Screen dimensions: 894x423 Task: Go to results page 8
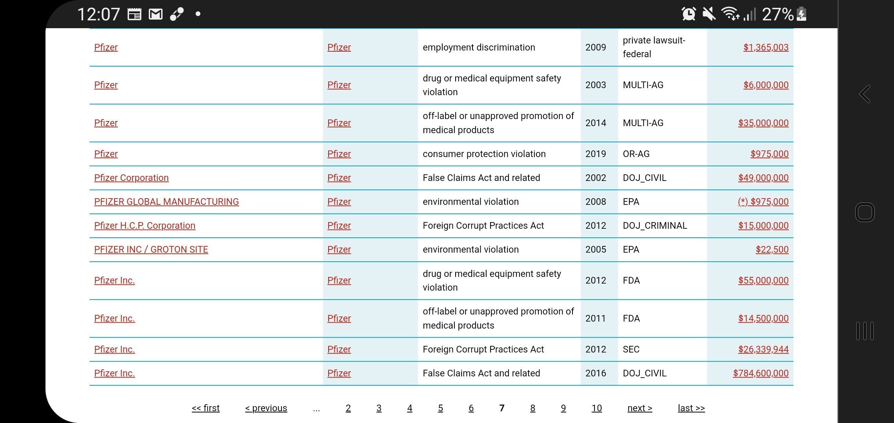pyautogui.click(x=532, y=408)
